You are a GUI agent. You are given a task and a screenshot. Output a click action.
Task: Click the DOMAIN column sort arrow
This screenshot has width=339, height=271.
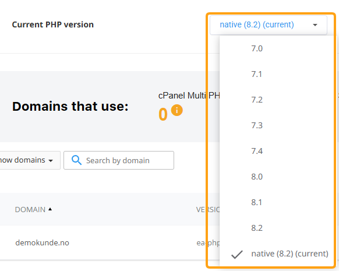50,209
